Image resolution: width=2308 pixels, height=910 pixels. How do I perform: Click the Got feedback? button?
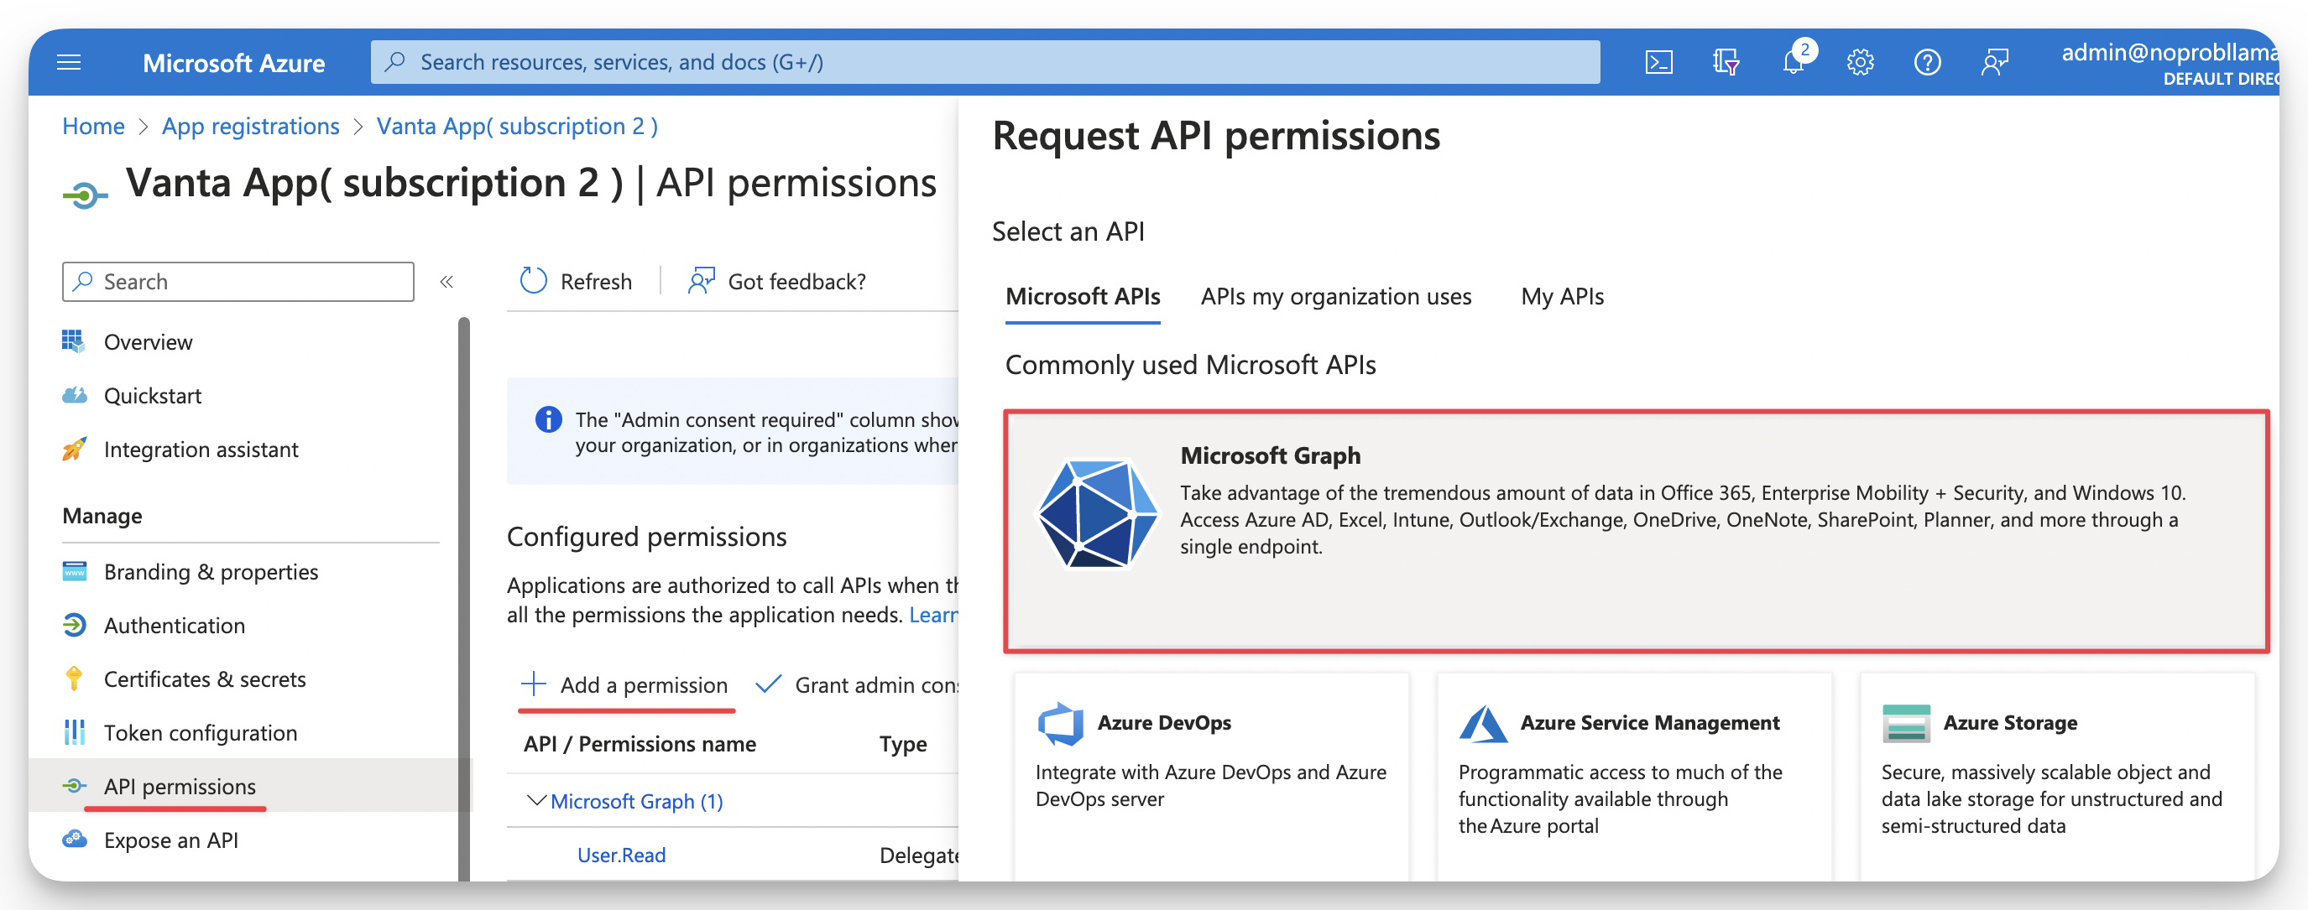coord(775,281)
